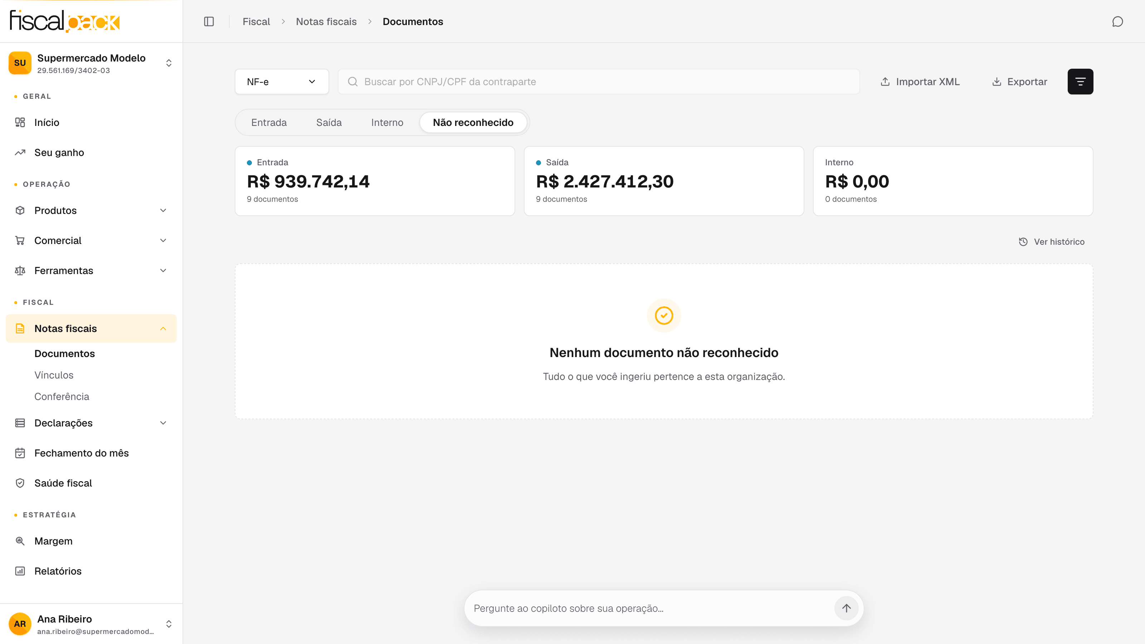The image size is (1145, 644).
Task: Click the ana.ribeiro@supermercadomod... email text
Action: point(95,631)
